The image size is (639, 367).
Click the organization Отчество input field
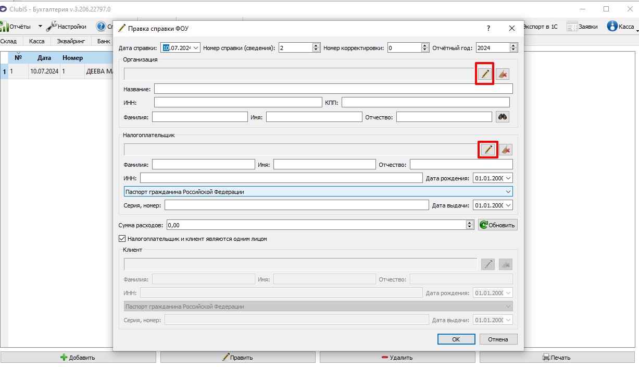pyautogui.click(x=444, y=117)
